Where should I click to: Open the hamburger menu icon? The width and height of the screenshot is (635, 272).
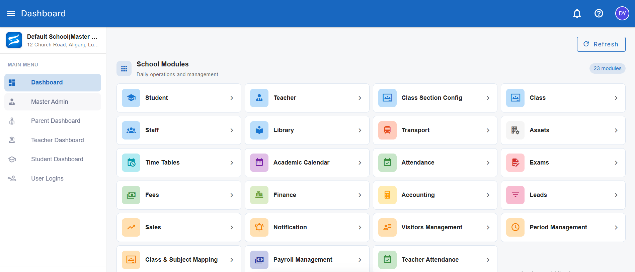tap(11, 13)
